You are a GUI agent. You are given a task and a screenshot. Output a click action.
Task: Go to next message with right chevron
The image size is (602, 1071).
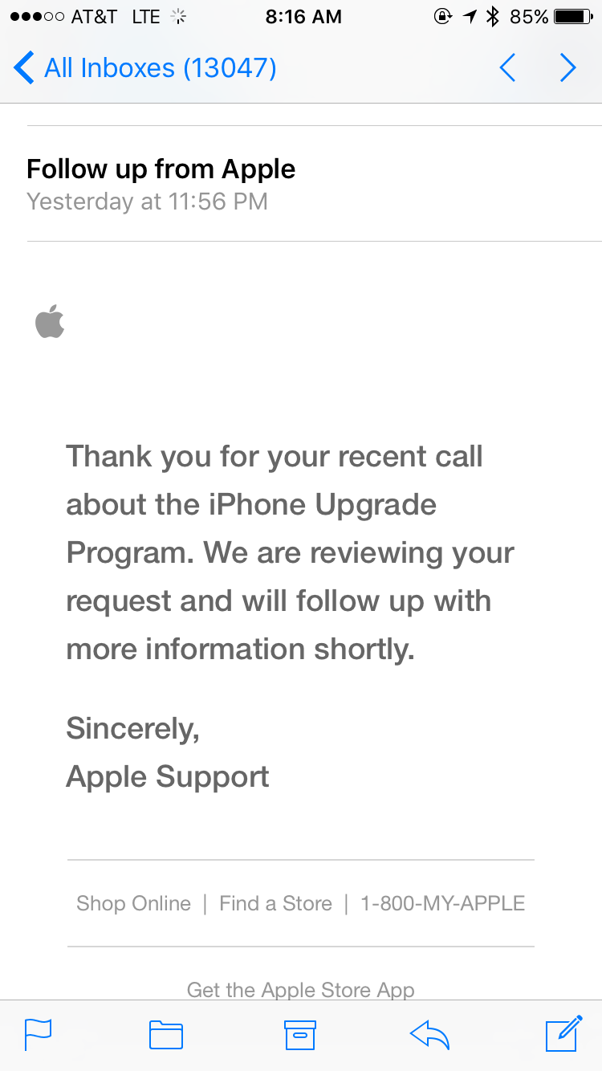point(567,68)
